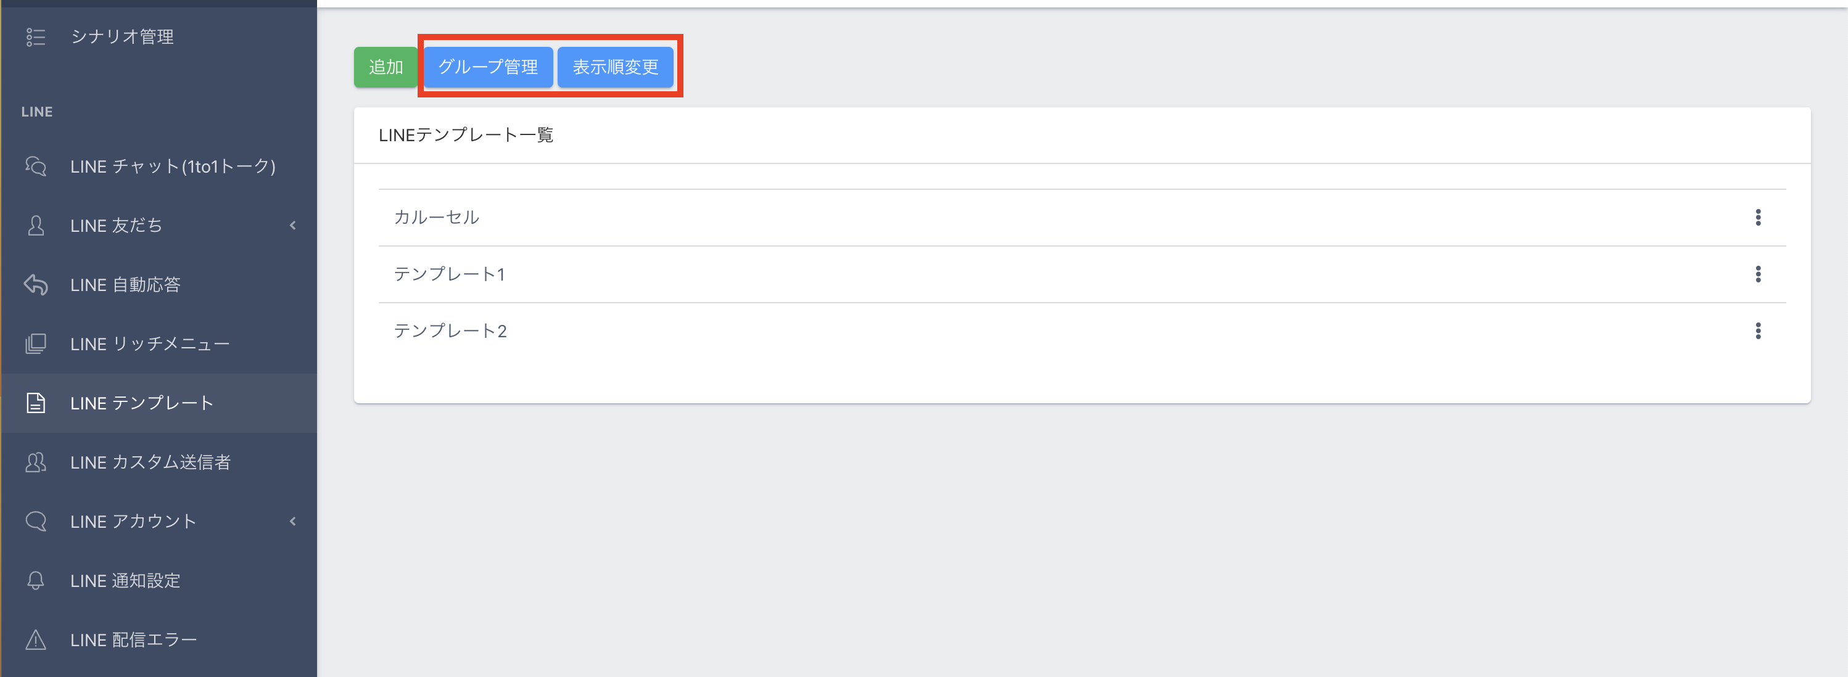Click the custom sender people icon
The height and width of the screenshot is (677, 1848).
coord(35,462)
